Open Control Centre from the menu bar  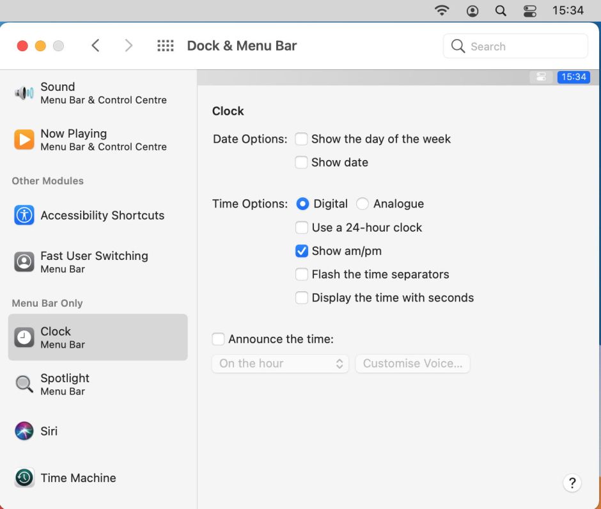530,11
